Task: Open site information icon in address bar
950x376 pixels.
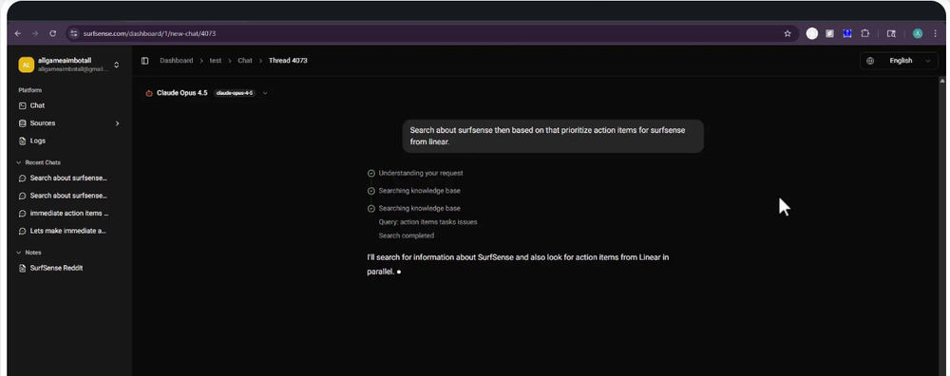Action: (x=74, y=33)
